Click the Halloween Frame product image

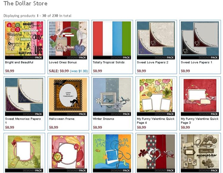(x=68, y=97)
